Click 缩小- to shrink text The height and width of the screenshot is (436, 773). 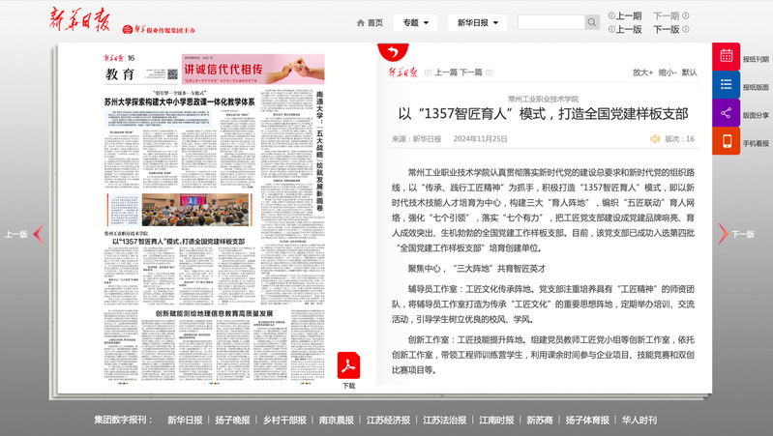click(667, 72)
